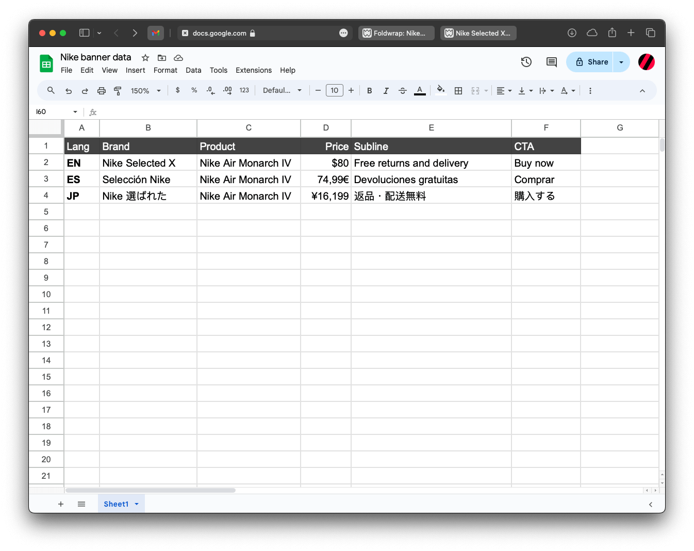Open the Edit menu
694x551 pixels.
[87, 70]
